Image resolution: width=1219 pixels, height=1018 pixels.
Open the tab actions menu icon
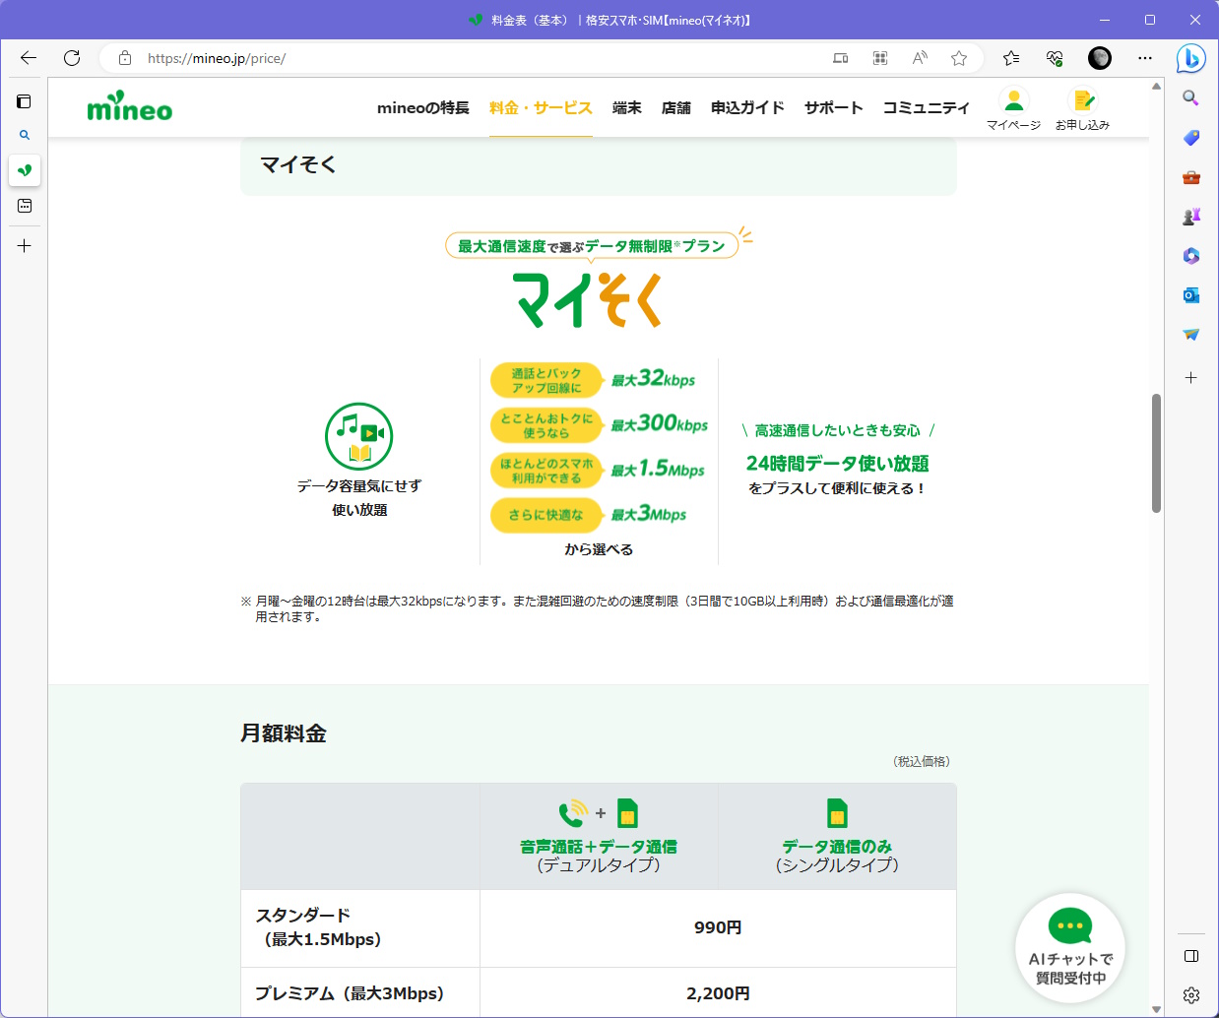25,101
